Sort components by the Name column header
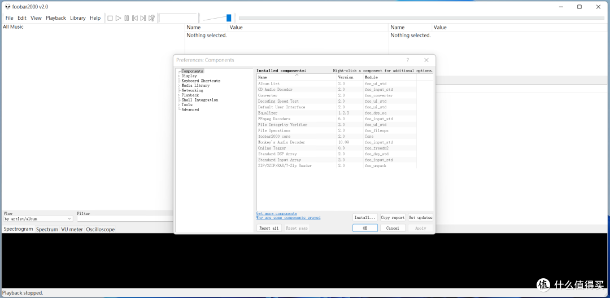Image resolution: width=610 pixels, height=298 pixels. click(x=297, y=77)
